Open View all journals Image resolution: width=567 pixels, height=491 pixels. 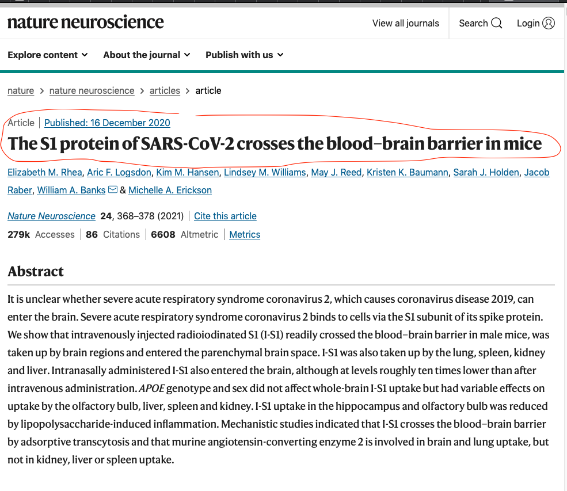click(x=406, y=24)
